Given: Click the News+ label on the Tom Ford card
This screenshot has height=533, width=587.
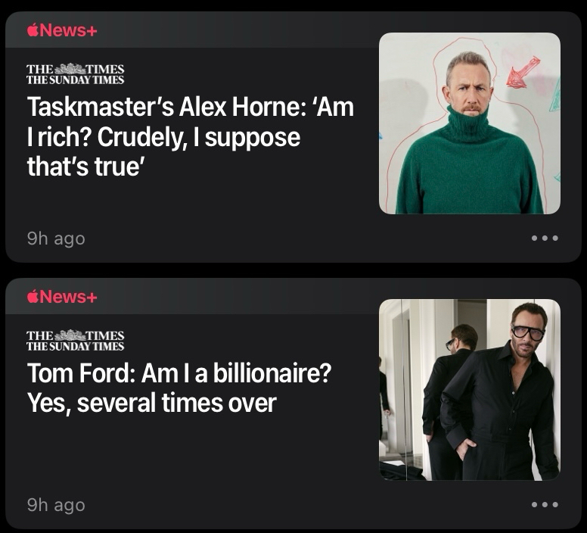Looking at the screenshot, I should 69,296.
